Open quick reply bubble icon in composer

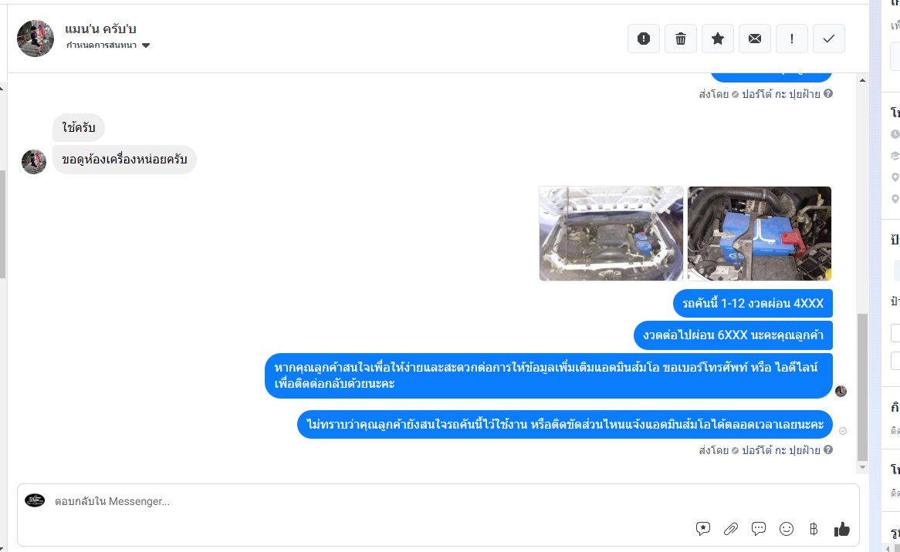pyautogui.click(x=758, y=529)
